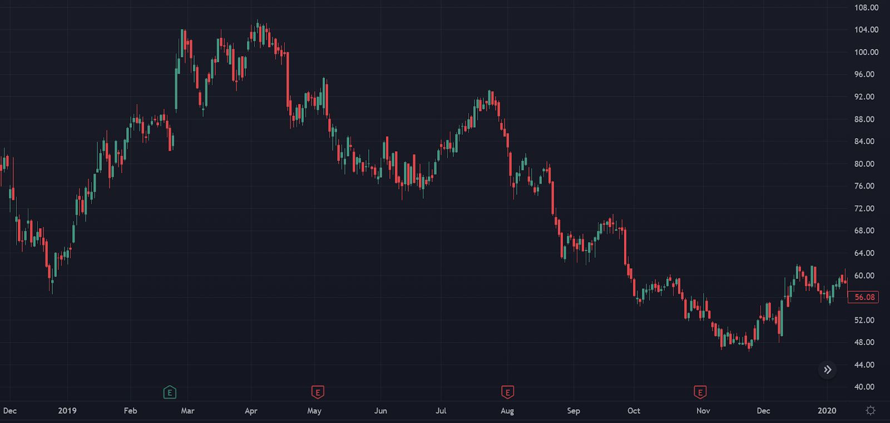Screen dimensions: 890x423
Task: Click the Feb label on time axis
Action: 130,411
